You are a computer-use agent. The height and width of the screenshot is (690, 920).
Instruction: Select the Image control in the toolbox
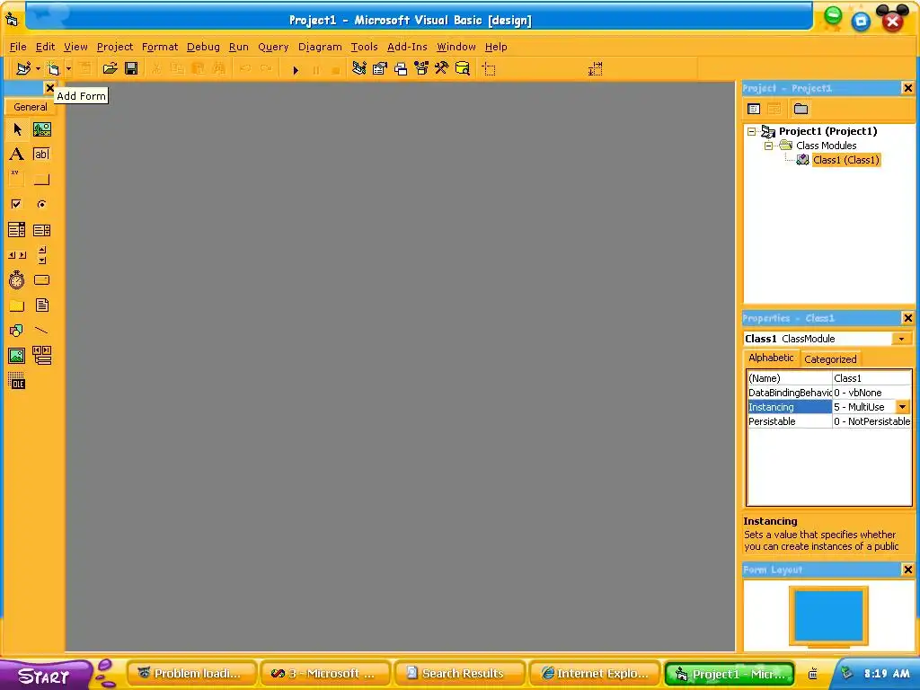pos(17,356)
